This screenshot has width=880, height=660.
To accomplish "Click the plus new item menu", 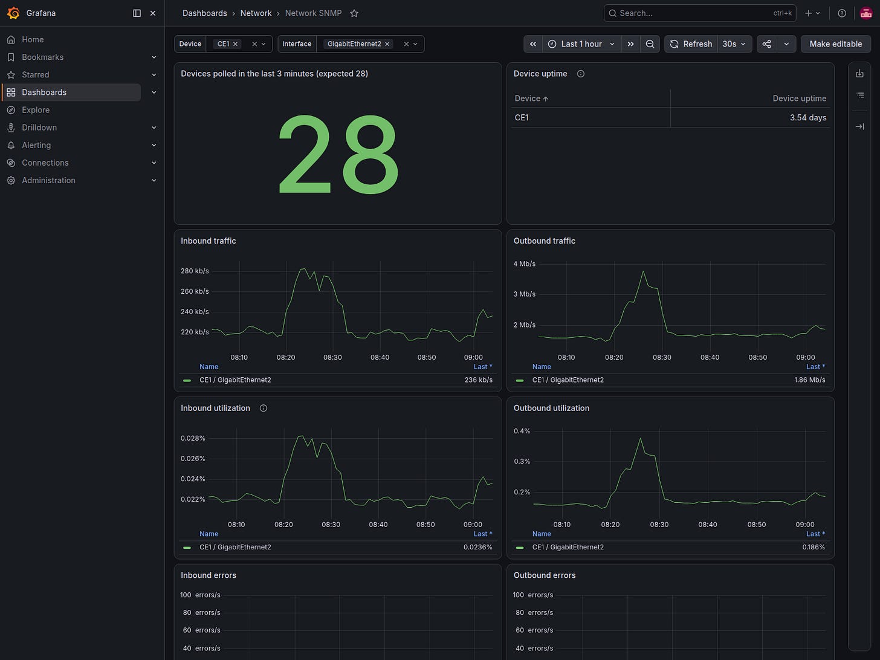I will click(x=812, y=13).
